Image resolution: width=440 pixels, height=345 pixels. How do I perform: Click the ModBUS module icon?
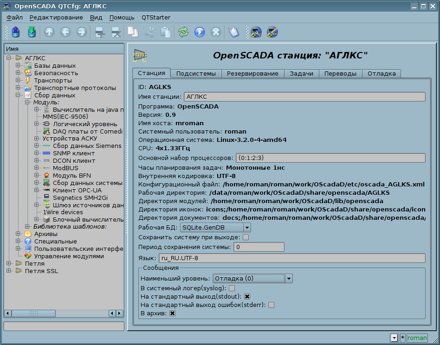coord(46,168)
